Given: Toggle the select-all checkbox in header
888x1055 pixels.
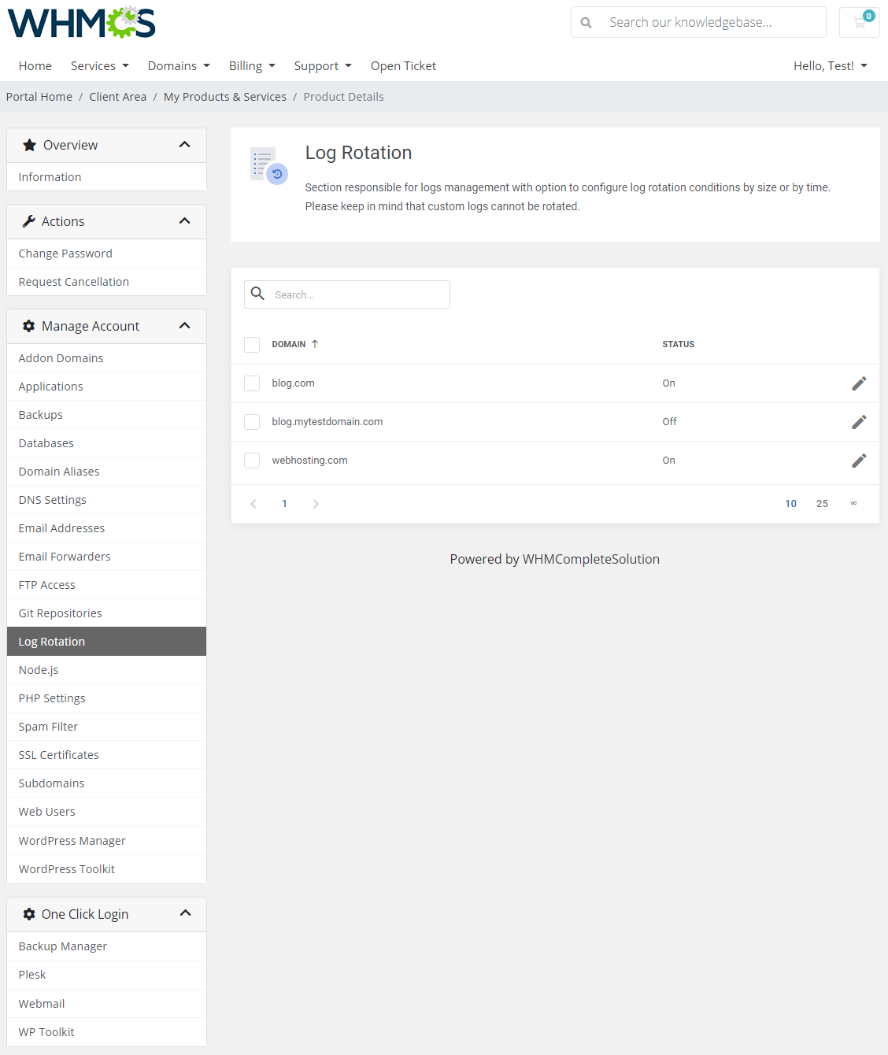Looking at the screenshot, I should point(252,345).
